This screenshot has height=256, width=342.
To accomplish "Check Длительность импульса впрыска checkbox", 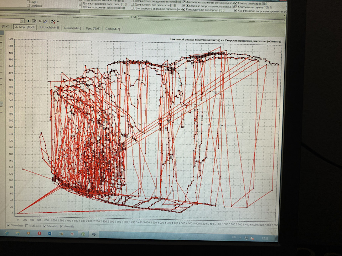I will click(132, 8).
